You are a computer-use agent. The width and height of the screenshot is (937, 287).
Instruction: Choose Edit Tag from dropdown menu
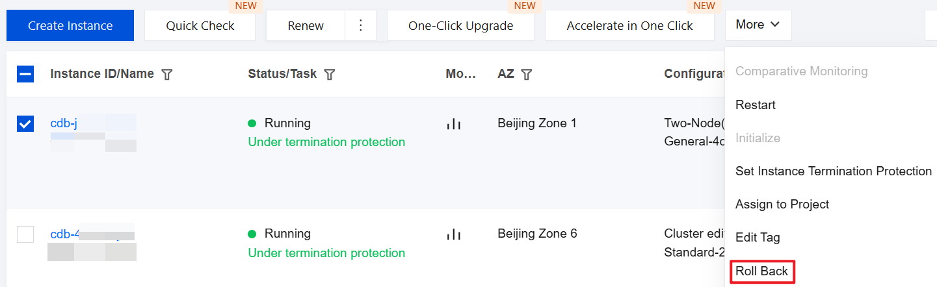point(757,237)
